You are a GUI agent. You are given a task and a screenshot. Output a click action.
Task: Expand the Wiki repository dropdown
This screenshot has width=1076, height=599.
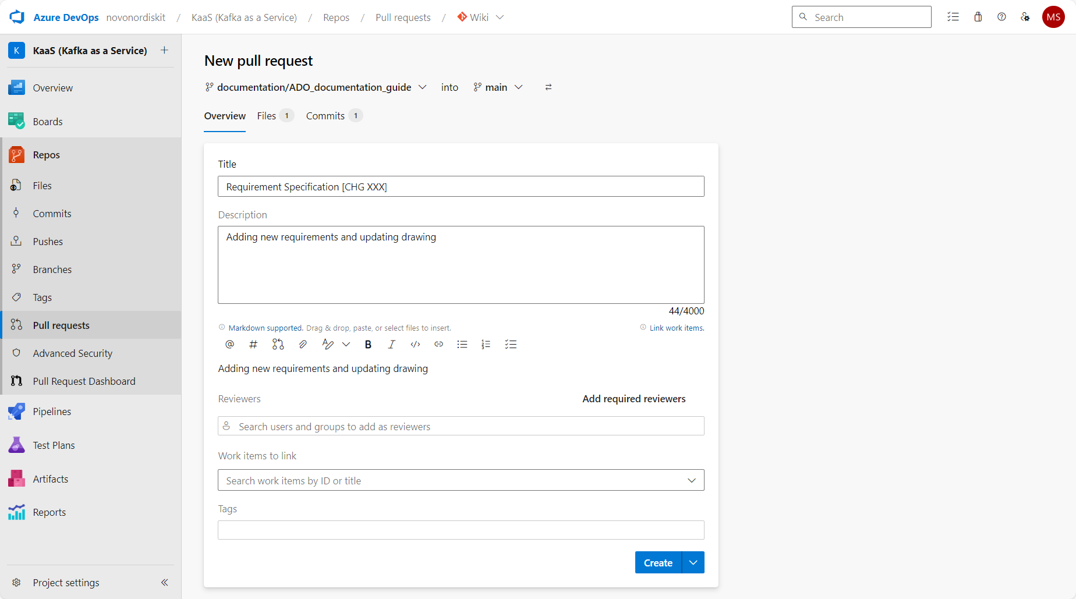pyautogui.click(x=500, y=17)
